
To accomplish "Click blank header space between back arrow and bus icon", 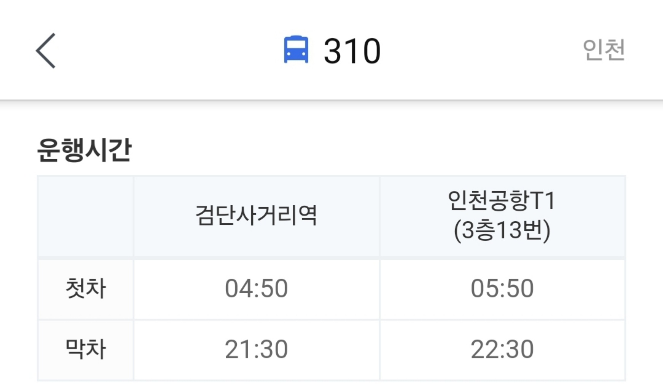I will pos(167,51).
